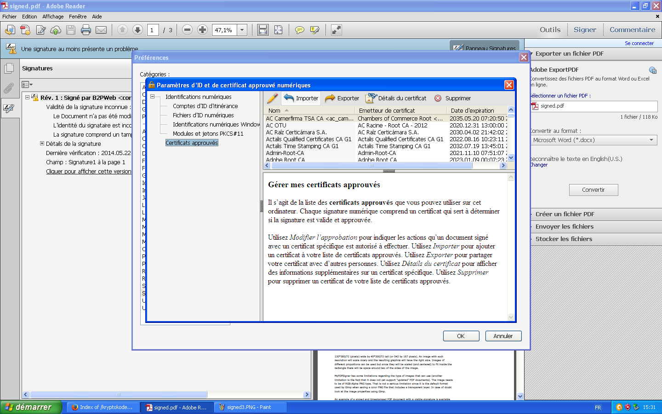The height and width of the screenshot is (414, 662).
Task: Open the attachments paperclip panel
Action: click(x=9, y=88)
